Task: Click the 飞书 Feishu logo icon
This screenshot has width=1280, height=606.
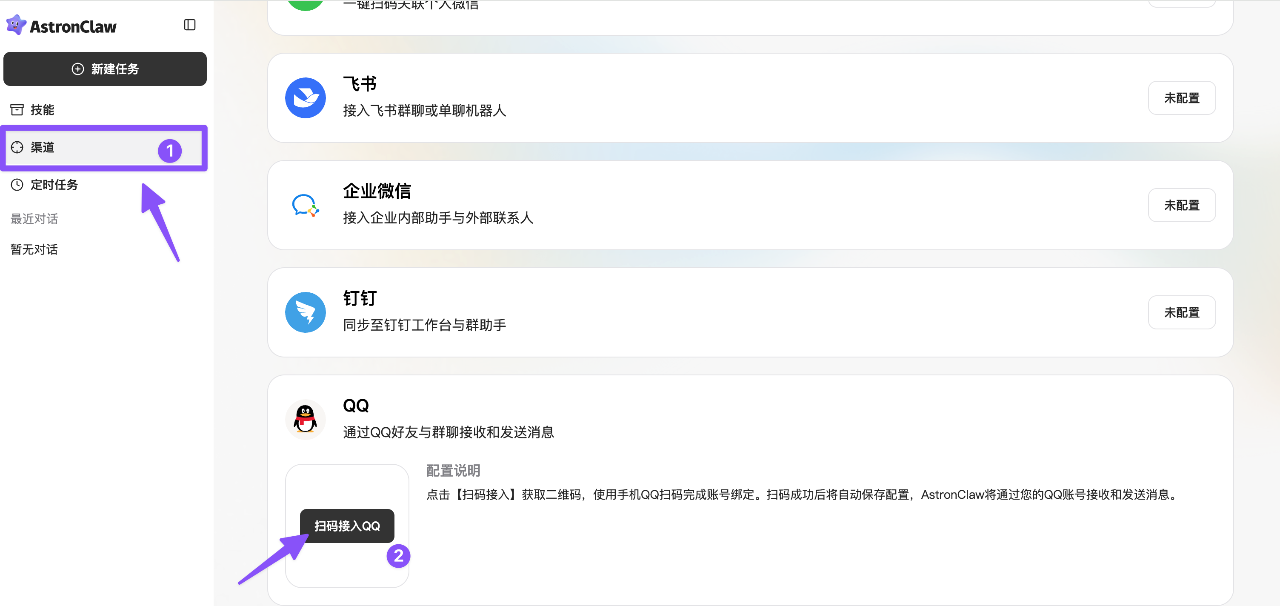Action: 305,98
